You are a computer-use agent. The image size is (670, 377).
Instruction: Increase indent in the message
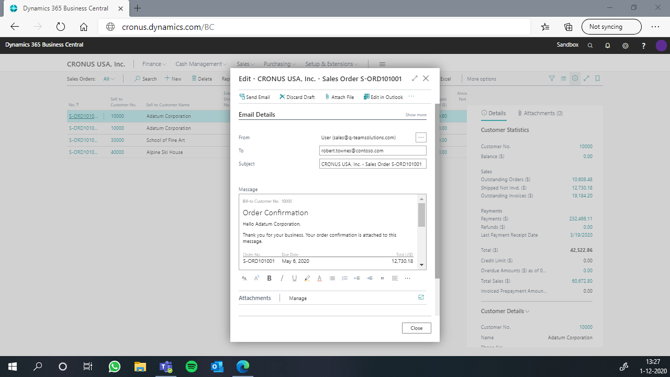coord(370,278)
